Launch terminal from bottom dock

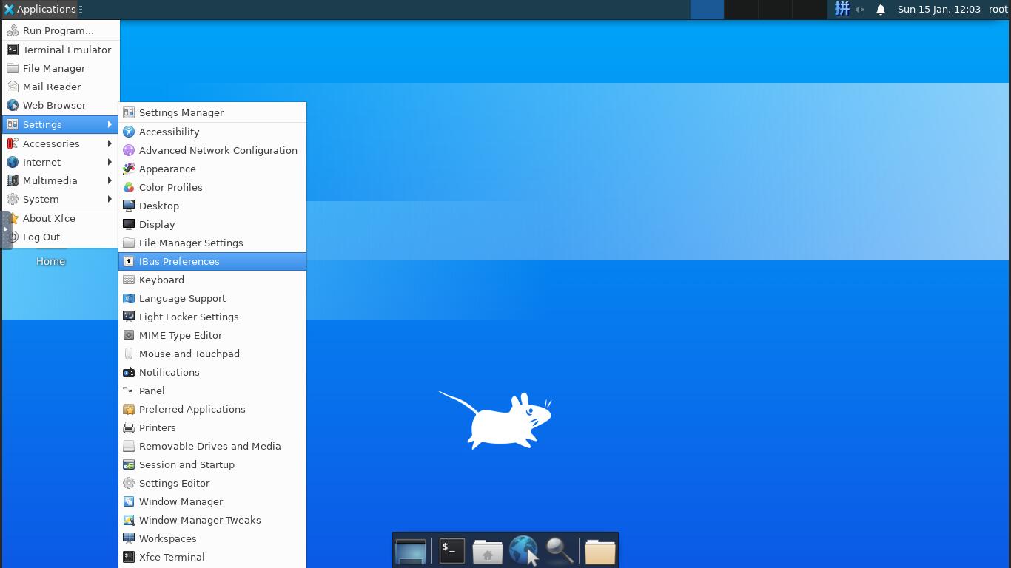(x=452, y=551)
